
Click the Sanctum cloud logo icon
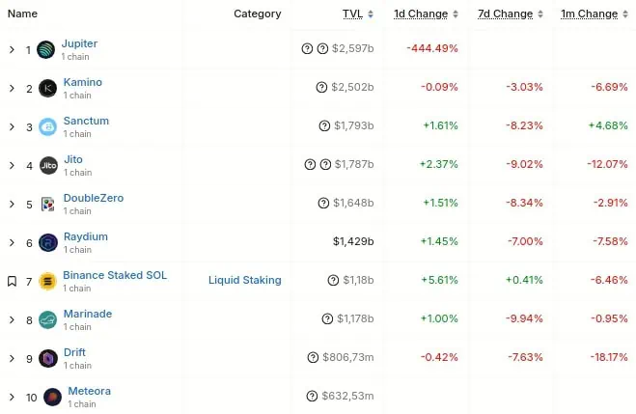[x=48, y=127]
